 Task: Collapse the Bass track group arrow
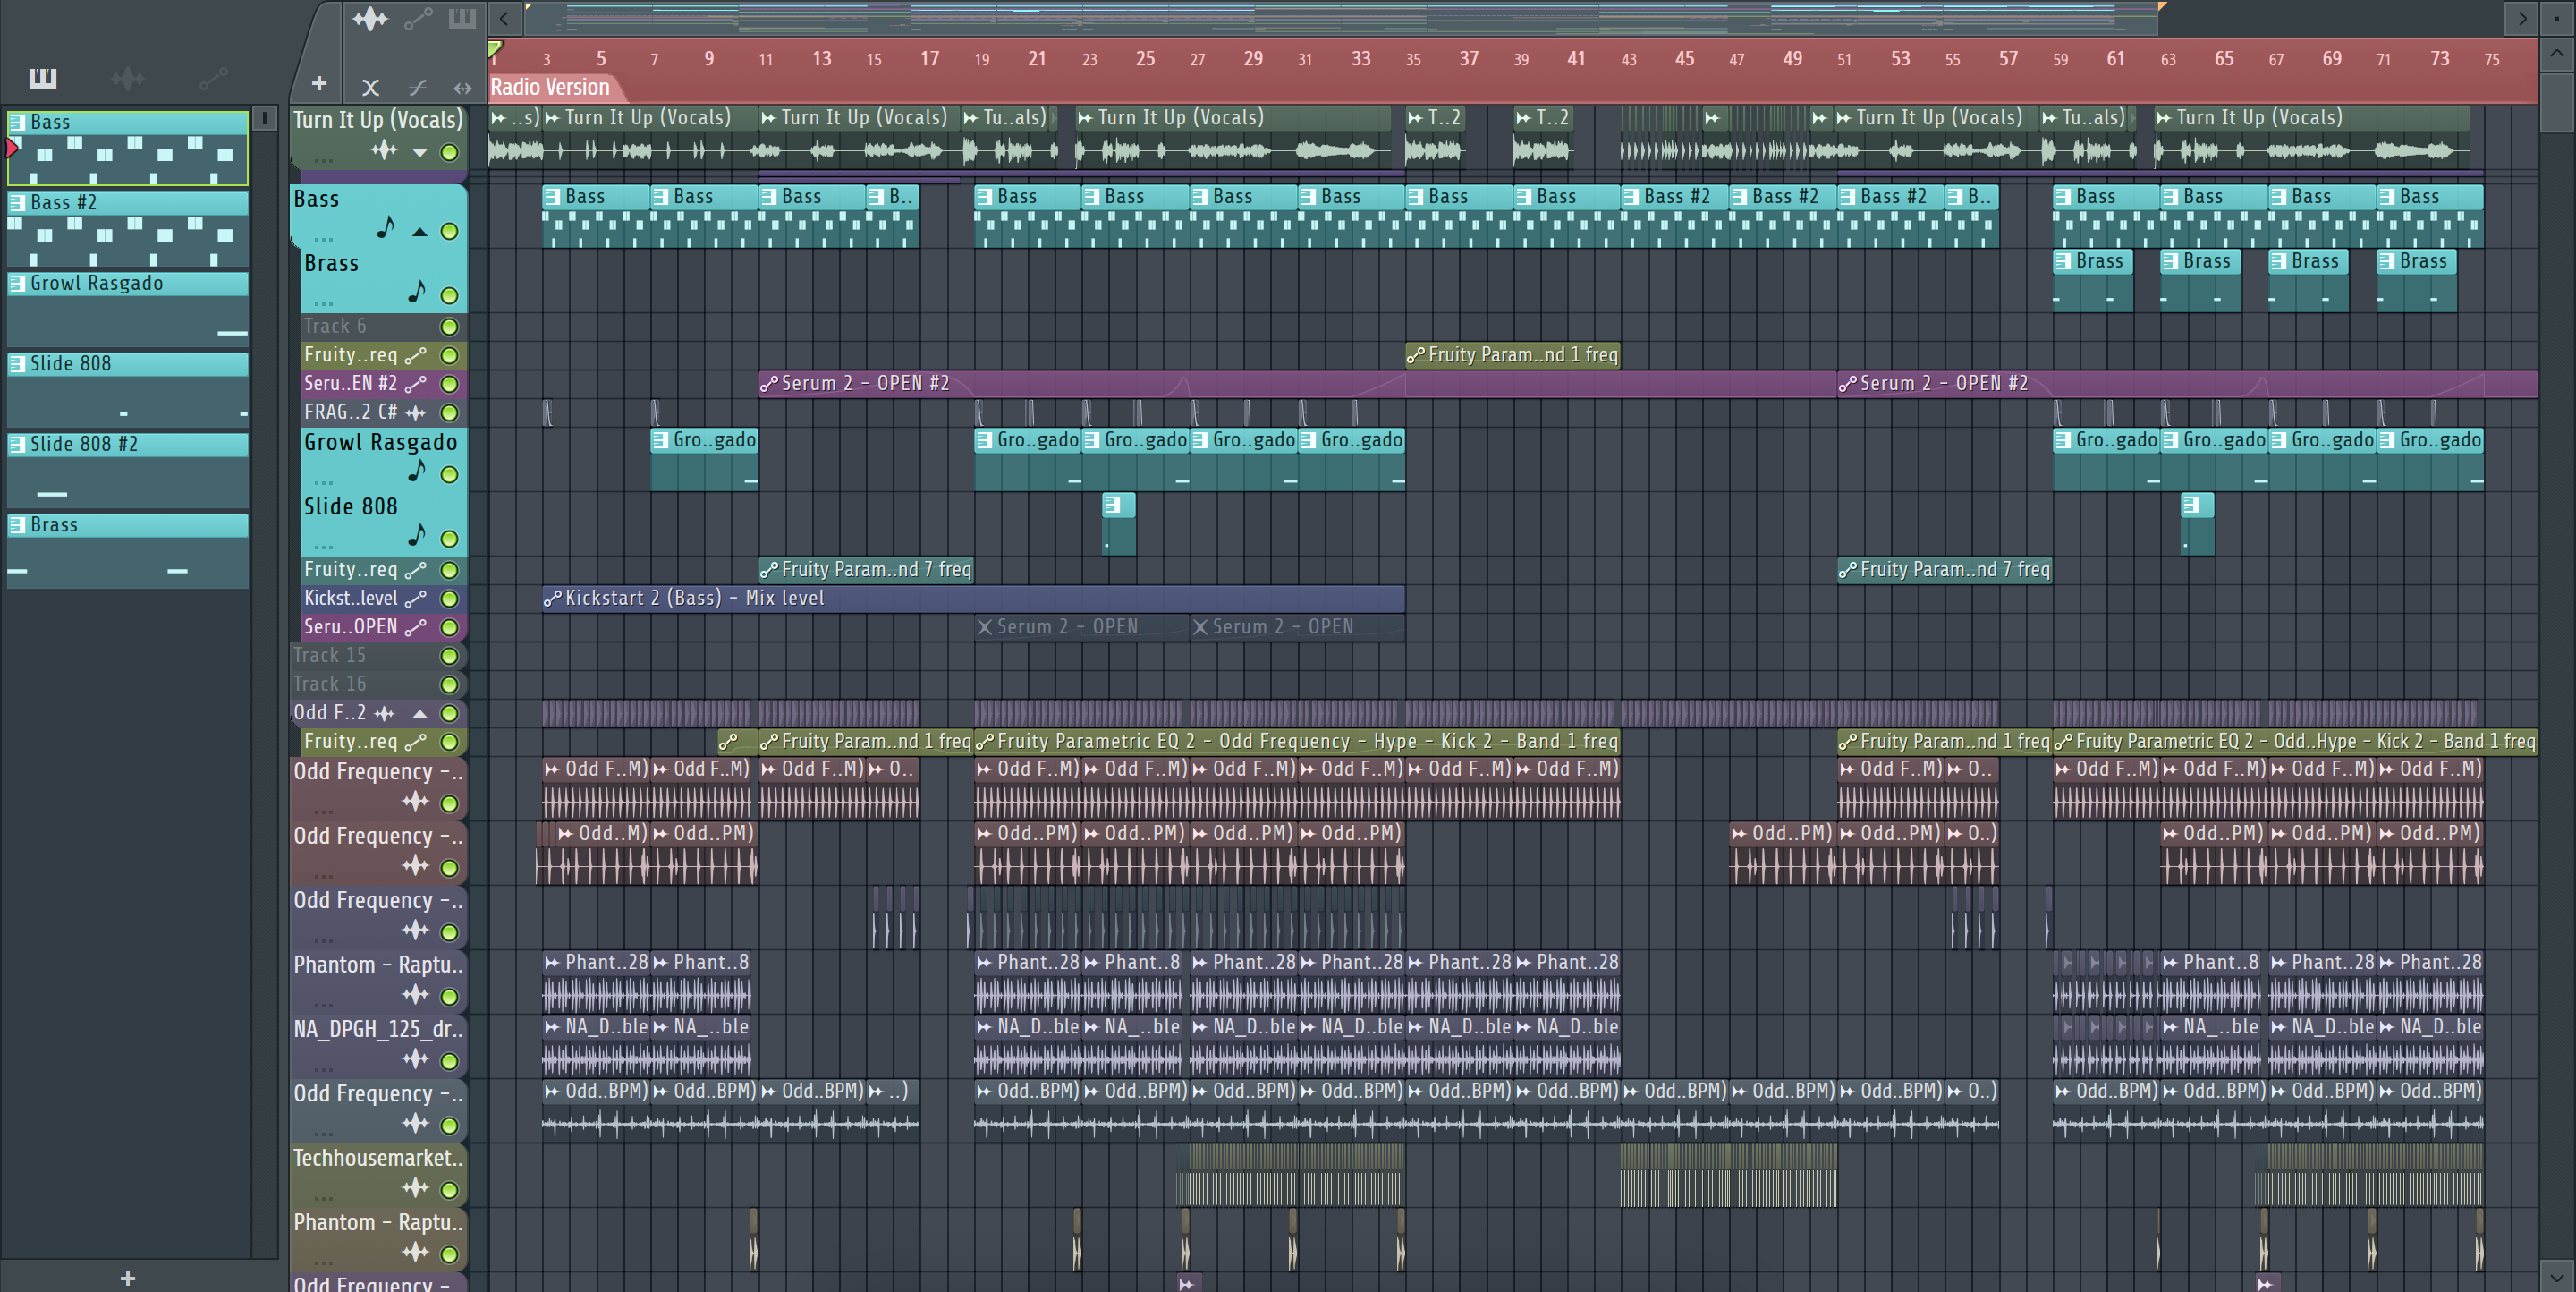(x=420, y=232)
